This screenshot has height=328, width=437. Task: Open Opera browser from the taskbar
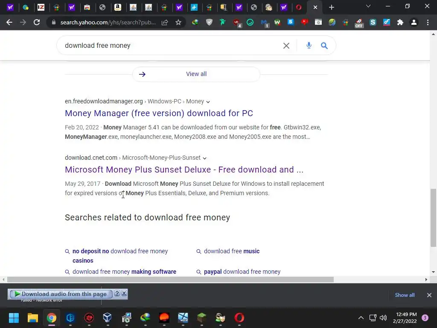(239, 318)
